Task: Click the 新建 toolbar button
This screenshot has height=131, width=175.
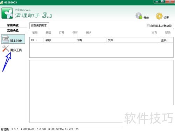Action: [x=48, y=32]
